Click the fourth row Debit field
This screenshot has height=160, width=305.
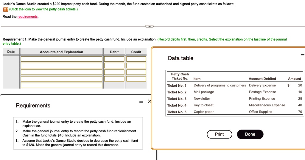114,79
